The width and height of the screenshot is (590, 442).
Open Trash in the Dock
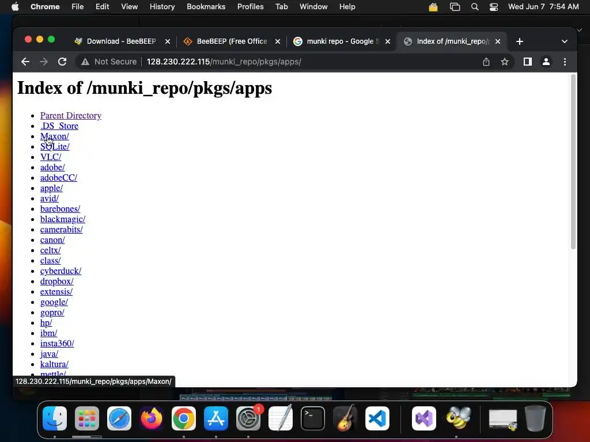(x=535, y=418)
